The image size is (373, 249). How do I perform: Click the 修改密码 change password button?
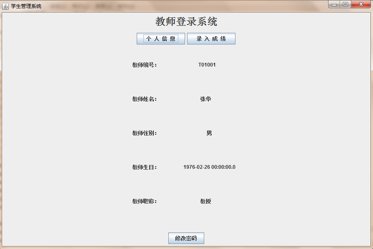(x=186, y=238)
